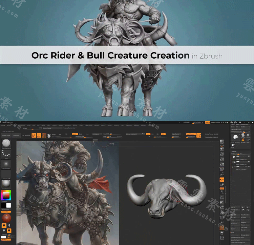This screenshot has width=254, height=245.
Task: Open the Brush menu
Action: (x=9, y=125)
